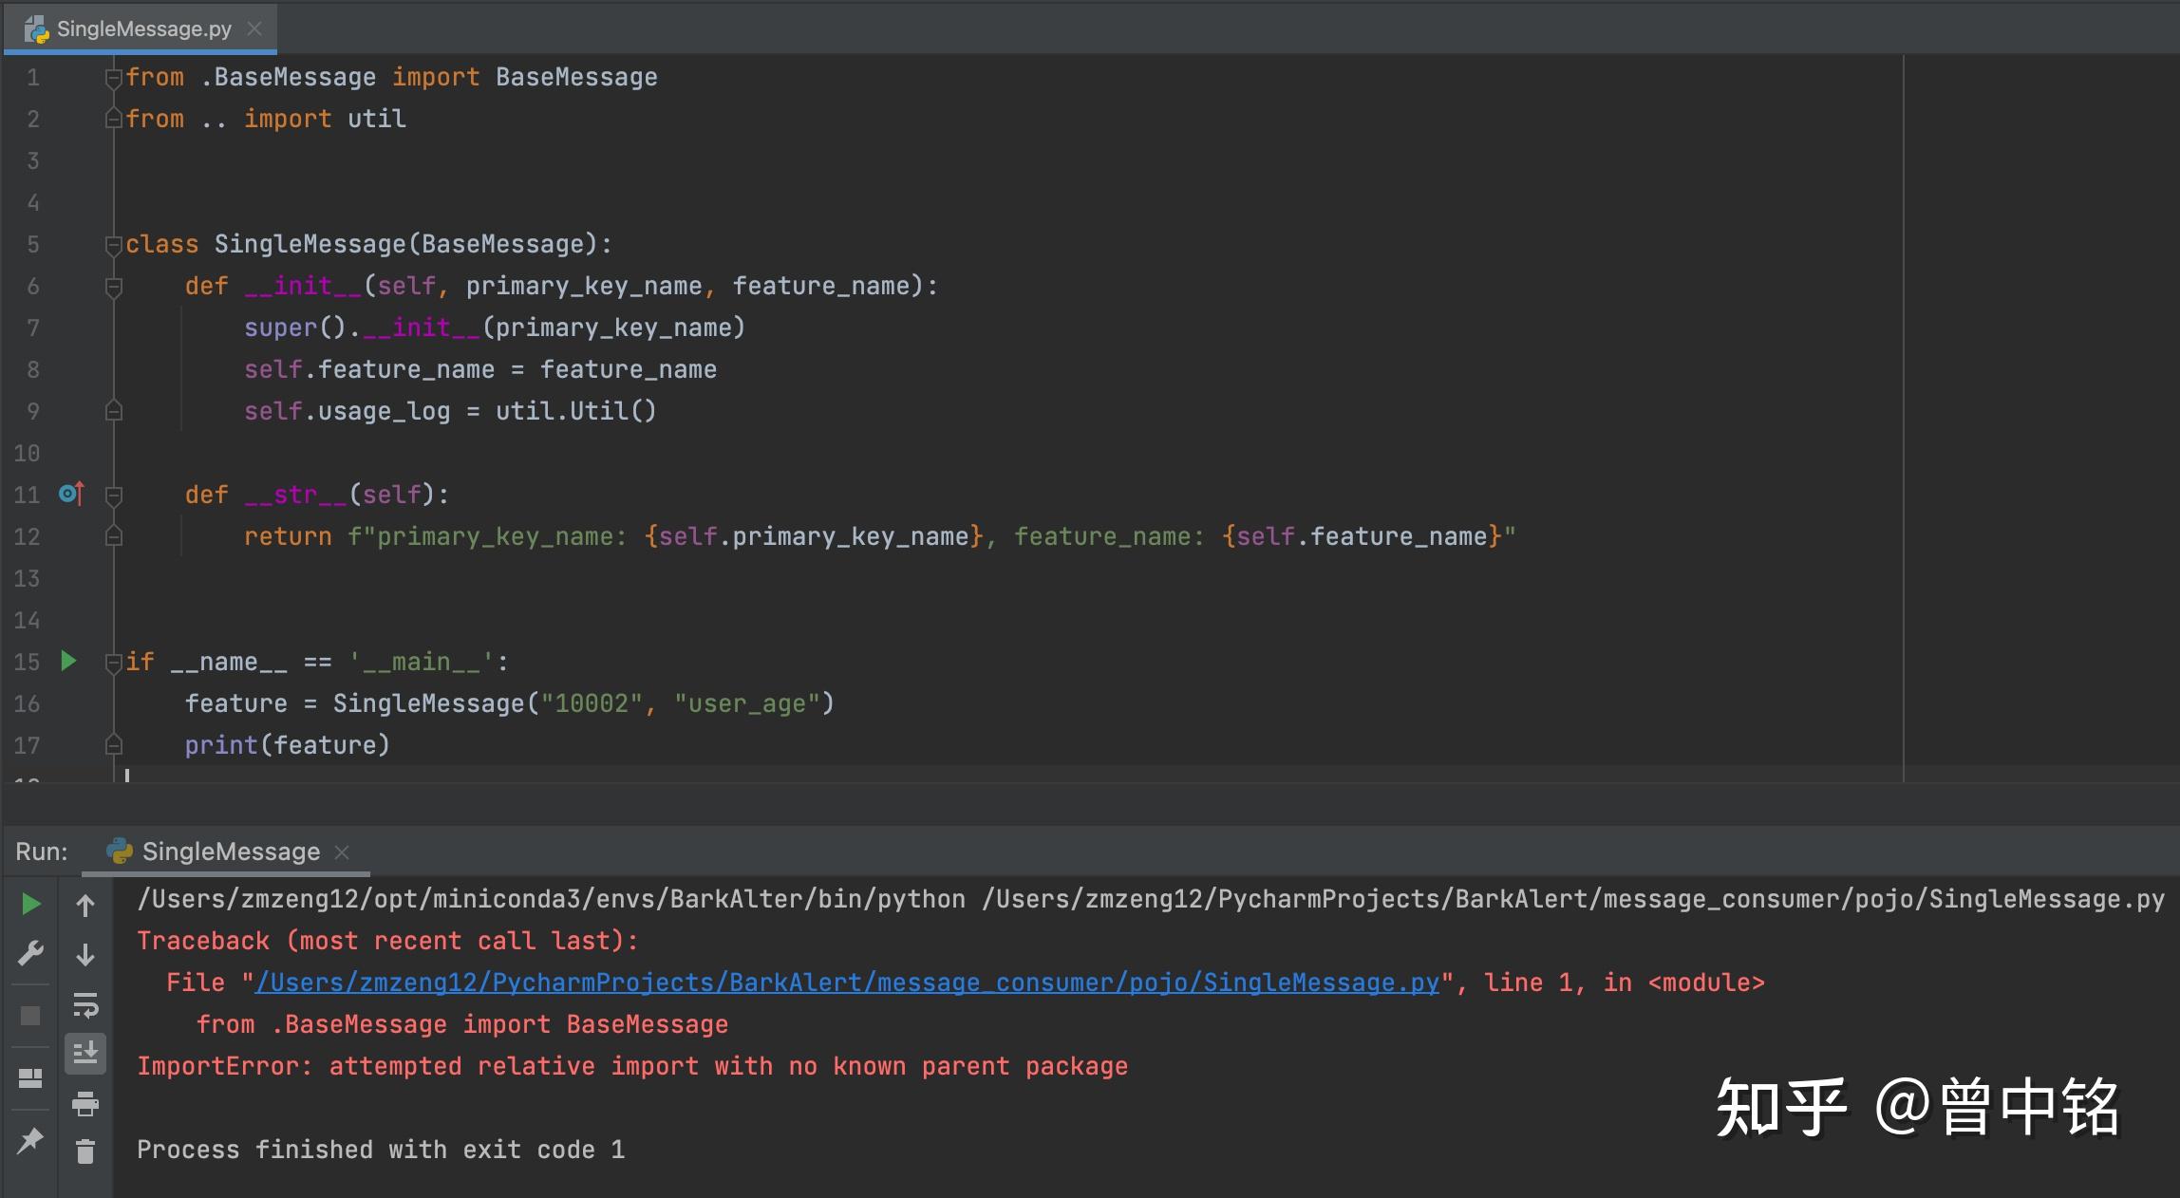Collapse the __main__ block fold on line 15

(x=113, y=662)
